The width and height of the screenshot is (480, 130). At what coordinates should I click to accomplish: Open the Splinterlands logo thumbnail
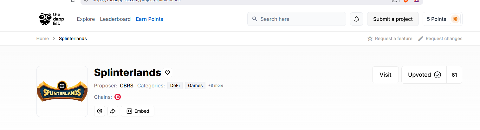62,92
